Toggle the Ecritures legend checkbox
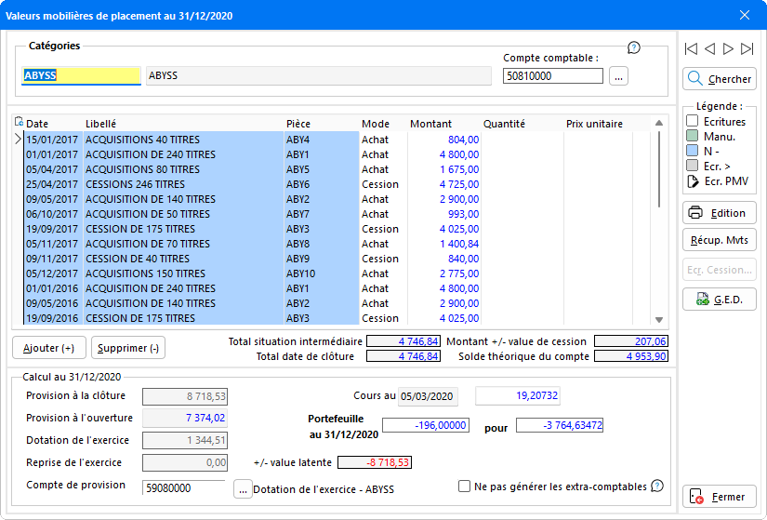 [x=693, y=122]
